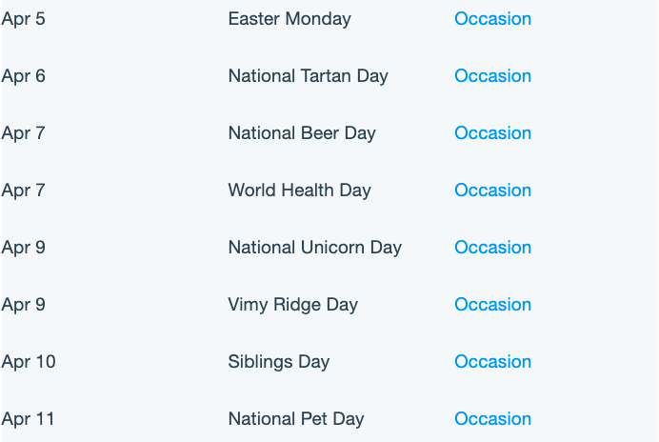
Task: Select the Apr 11 date cell
Action: point(28,420)
